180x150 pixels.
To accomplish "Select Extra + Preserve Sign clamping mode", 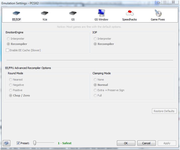I will pos(95,90).
